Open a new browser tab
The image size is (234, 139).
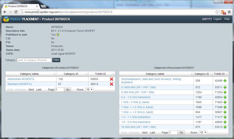pos(43,6)
